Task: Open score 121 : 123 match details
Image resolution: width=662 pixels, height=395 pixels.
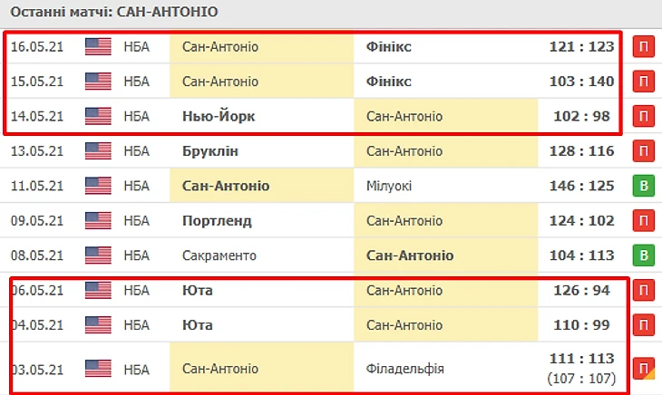Action: tap(581, 46)
